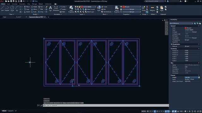Screen dimensions: 202x113
Task: Open the Layer Properties manager
Action: click(x=71, y=9)
